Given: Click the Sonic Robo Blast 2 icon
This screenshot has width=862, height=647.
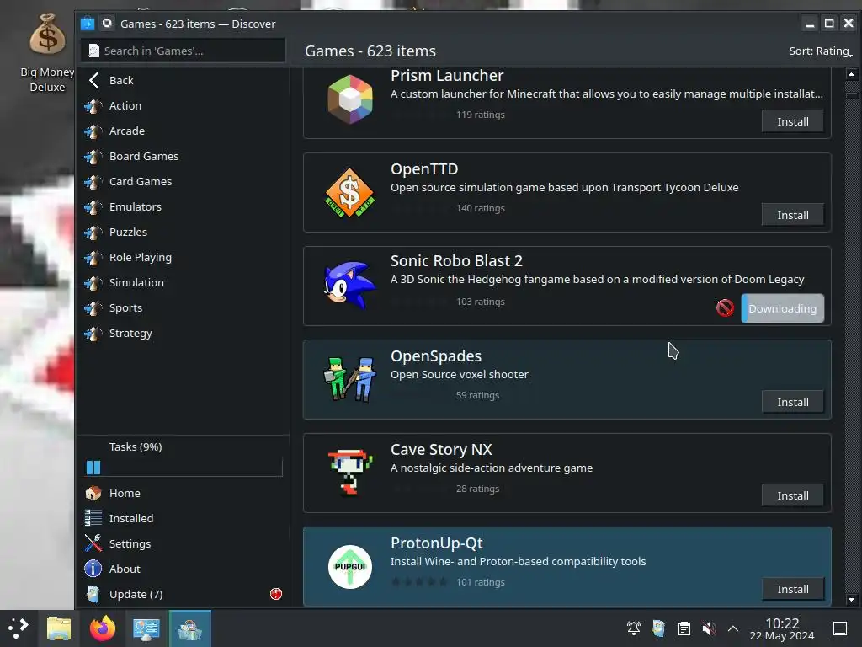Looking at the screenshot, I should (350, 286).
